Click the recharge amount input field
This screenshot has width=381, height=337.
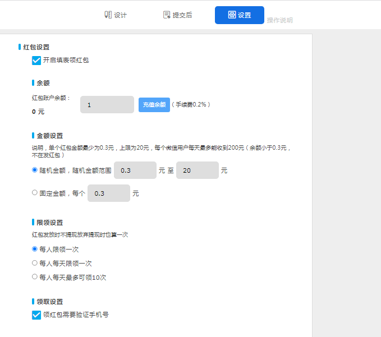point(107,105)
